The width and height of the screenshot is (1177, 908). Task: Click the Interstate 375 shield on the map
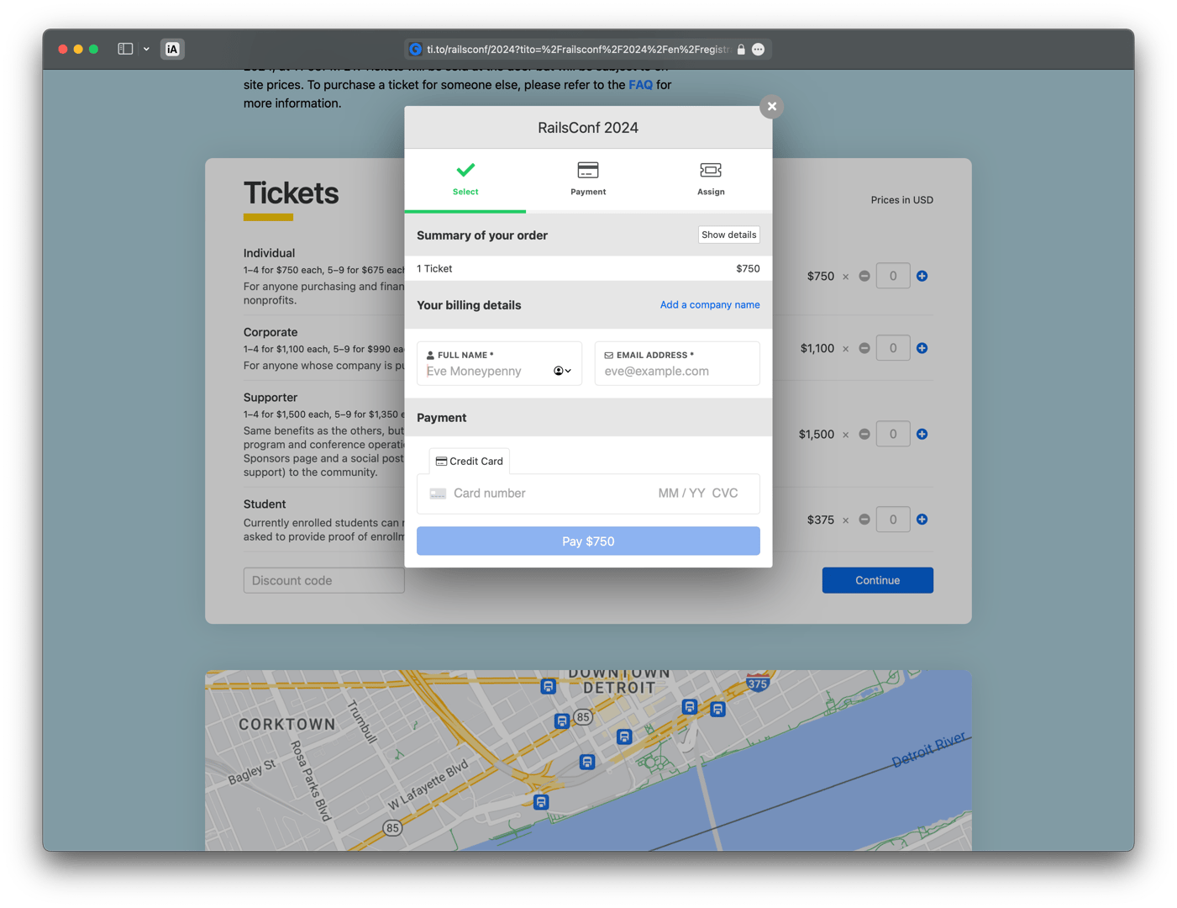pyautogui.click(x=758, y=682)
